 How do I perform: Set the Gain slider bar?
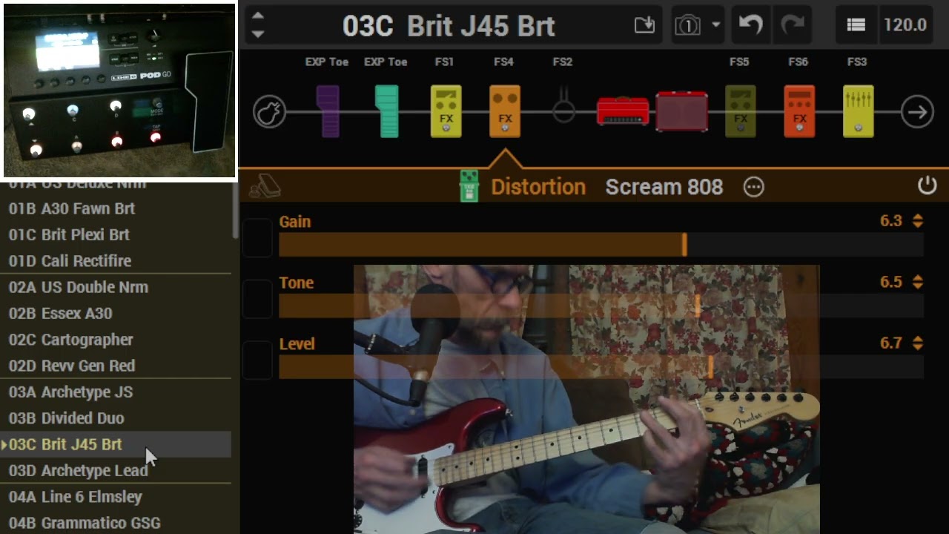point(601,245)
